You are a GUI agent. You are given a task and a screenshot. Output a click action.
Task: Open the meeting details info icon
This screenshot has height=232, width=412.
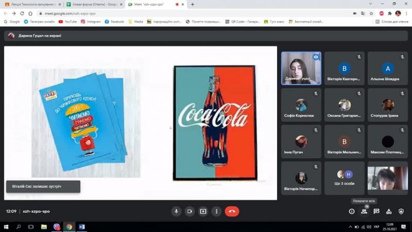(x=352, y=211)
